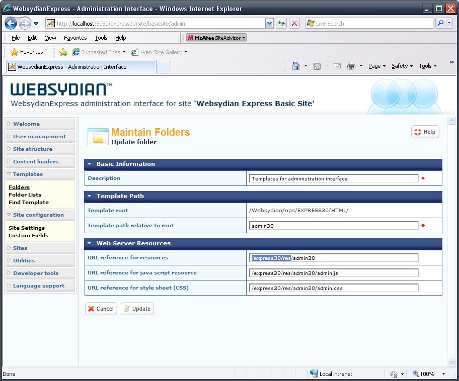Expand the Content loaders sidebar section
This screenshot has height=381, width=459.
tap(40, 161)
